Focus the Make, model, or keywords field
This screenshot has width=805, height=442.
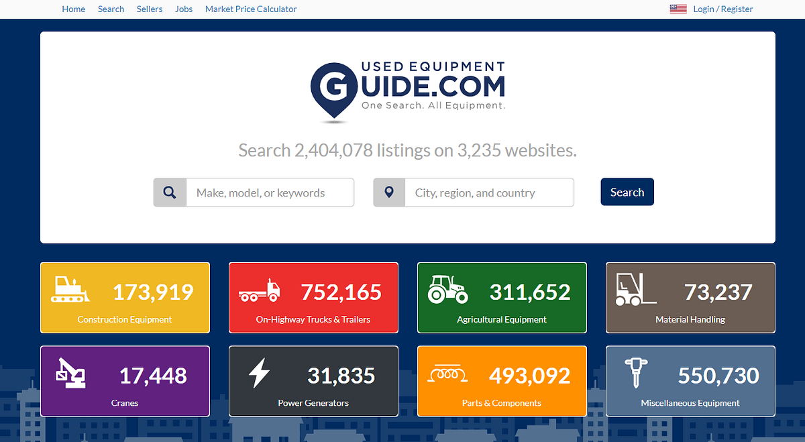click(x=270, y=192)
